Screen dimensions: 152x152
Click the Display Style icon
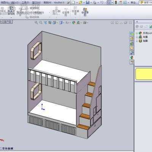[61, 23]
